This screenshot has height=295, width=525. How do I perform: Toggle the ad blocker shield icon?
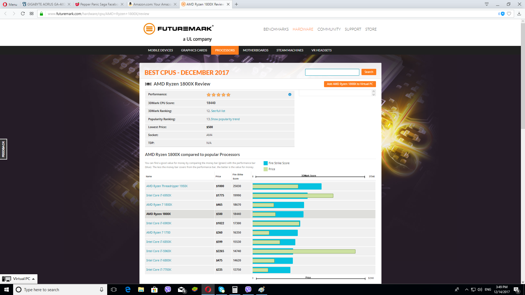[x=503, y=14]
